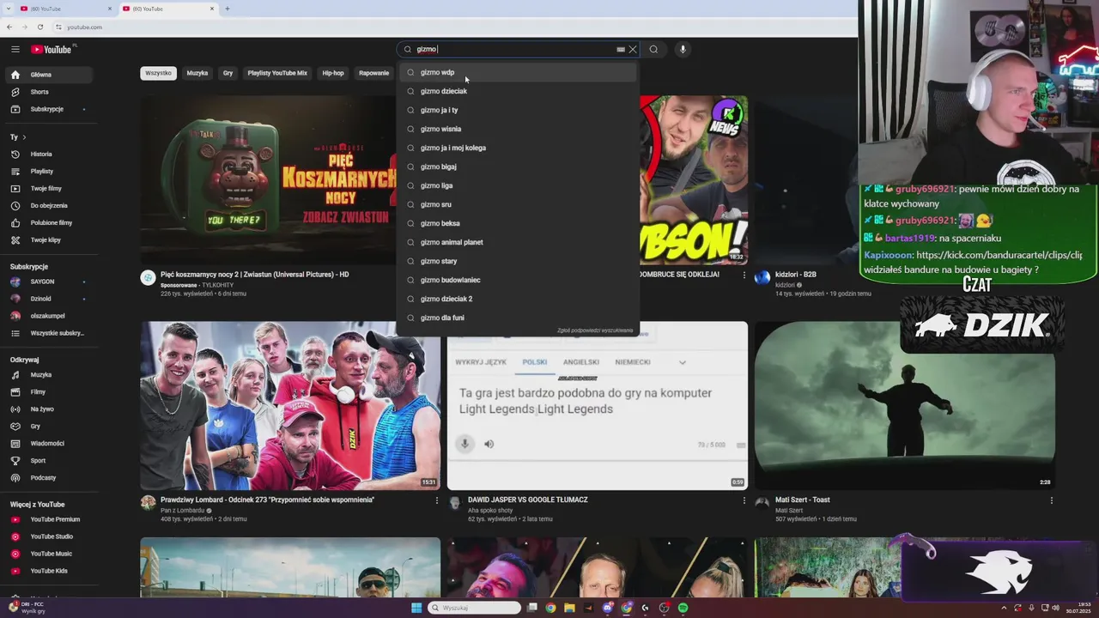The width and height of the screenshot is (1099, 618).
Task: Select the Hip-hop filter chip
Action: point(333,73)
